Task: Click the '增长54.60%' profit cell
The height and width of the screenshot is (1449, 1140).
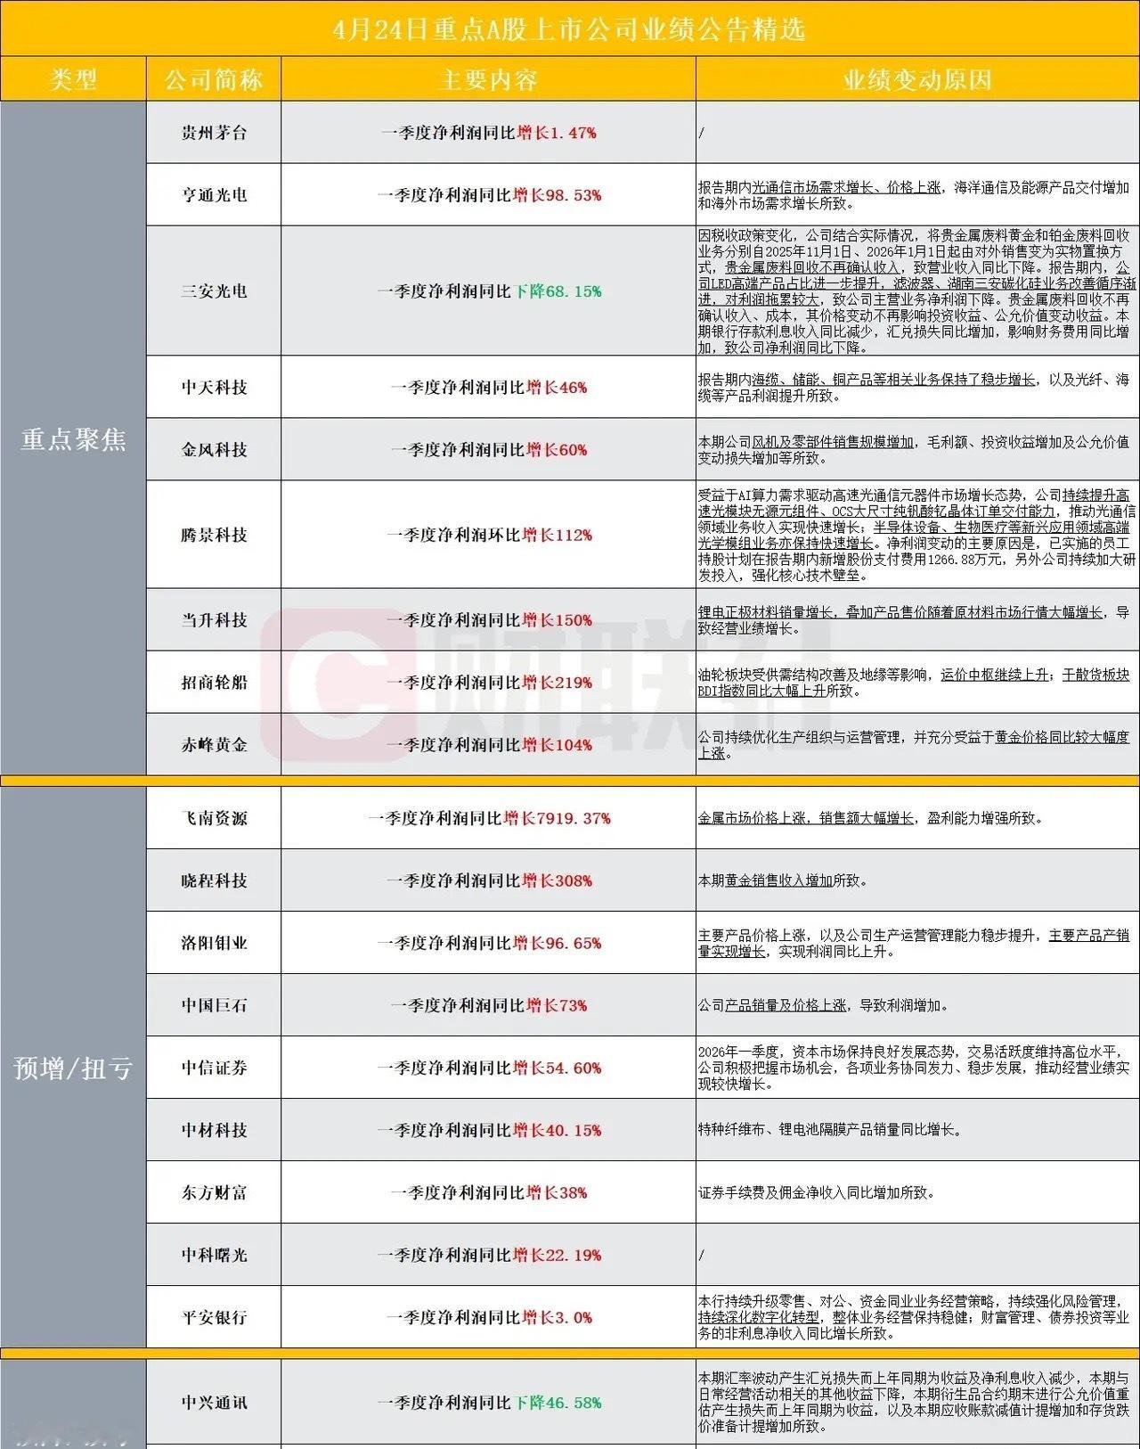Action: pyautogui.click(x=488, y=1068)
